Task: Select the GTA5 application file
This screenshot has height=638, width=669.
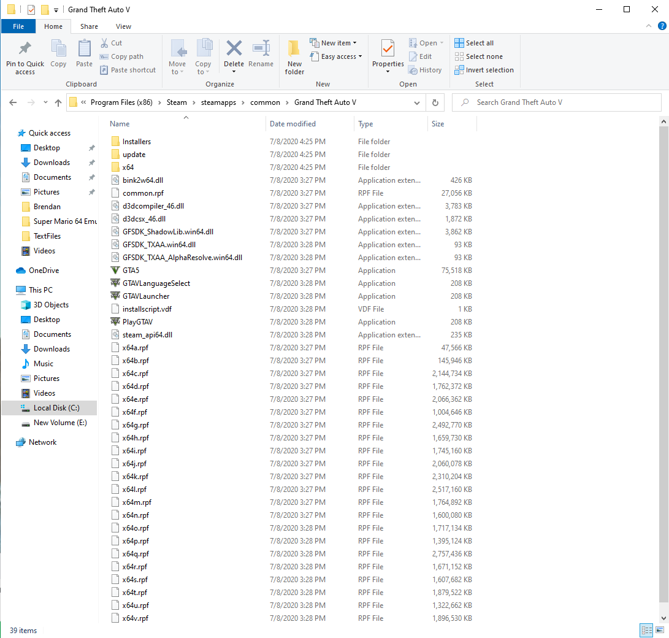Action: click(131, 271)
